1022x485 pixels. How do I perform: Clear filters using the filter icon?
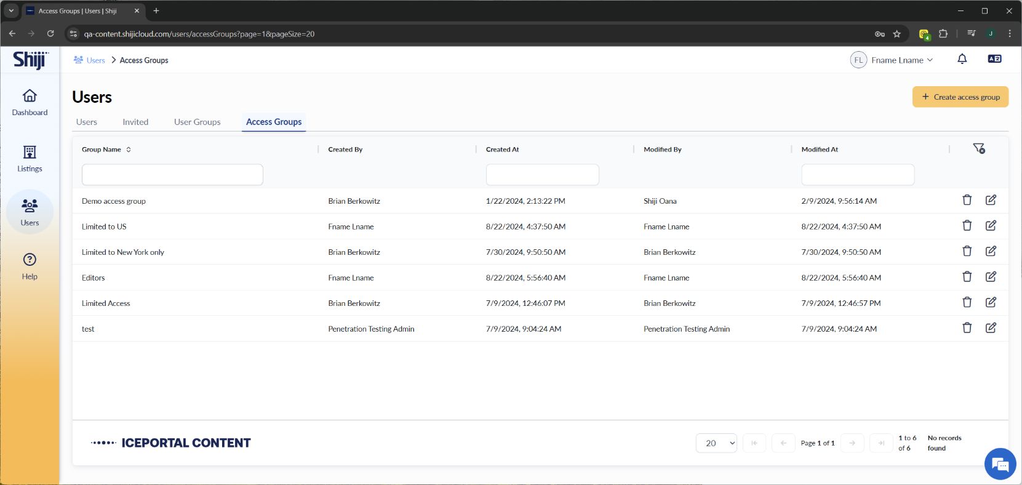pyautogui.click(x=978, y=148)
